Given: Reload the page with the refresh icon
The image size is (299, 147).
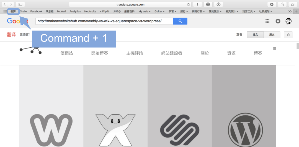Looking at the screenshot, I should pos(189,4).
